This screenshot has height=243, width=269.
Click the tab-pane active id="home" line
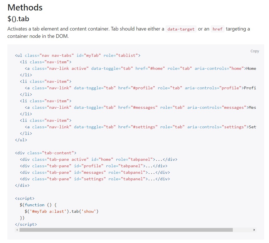tap(99, 159)
